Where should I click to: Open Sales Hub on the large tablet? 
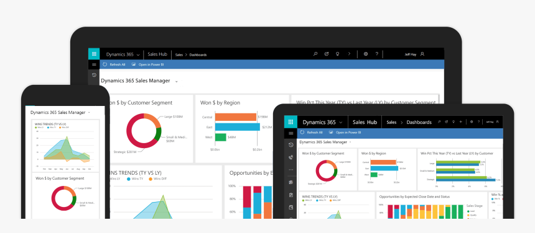click(157, 55)
